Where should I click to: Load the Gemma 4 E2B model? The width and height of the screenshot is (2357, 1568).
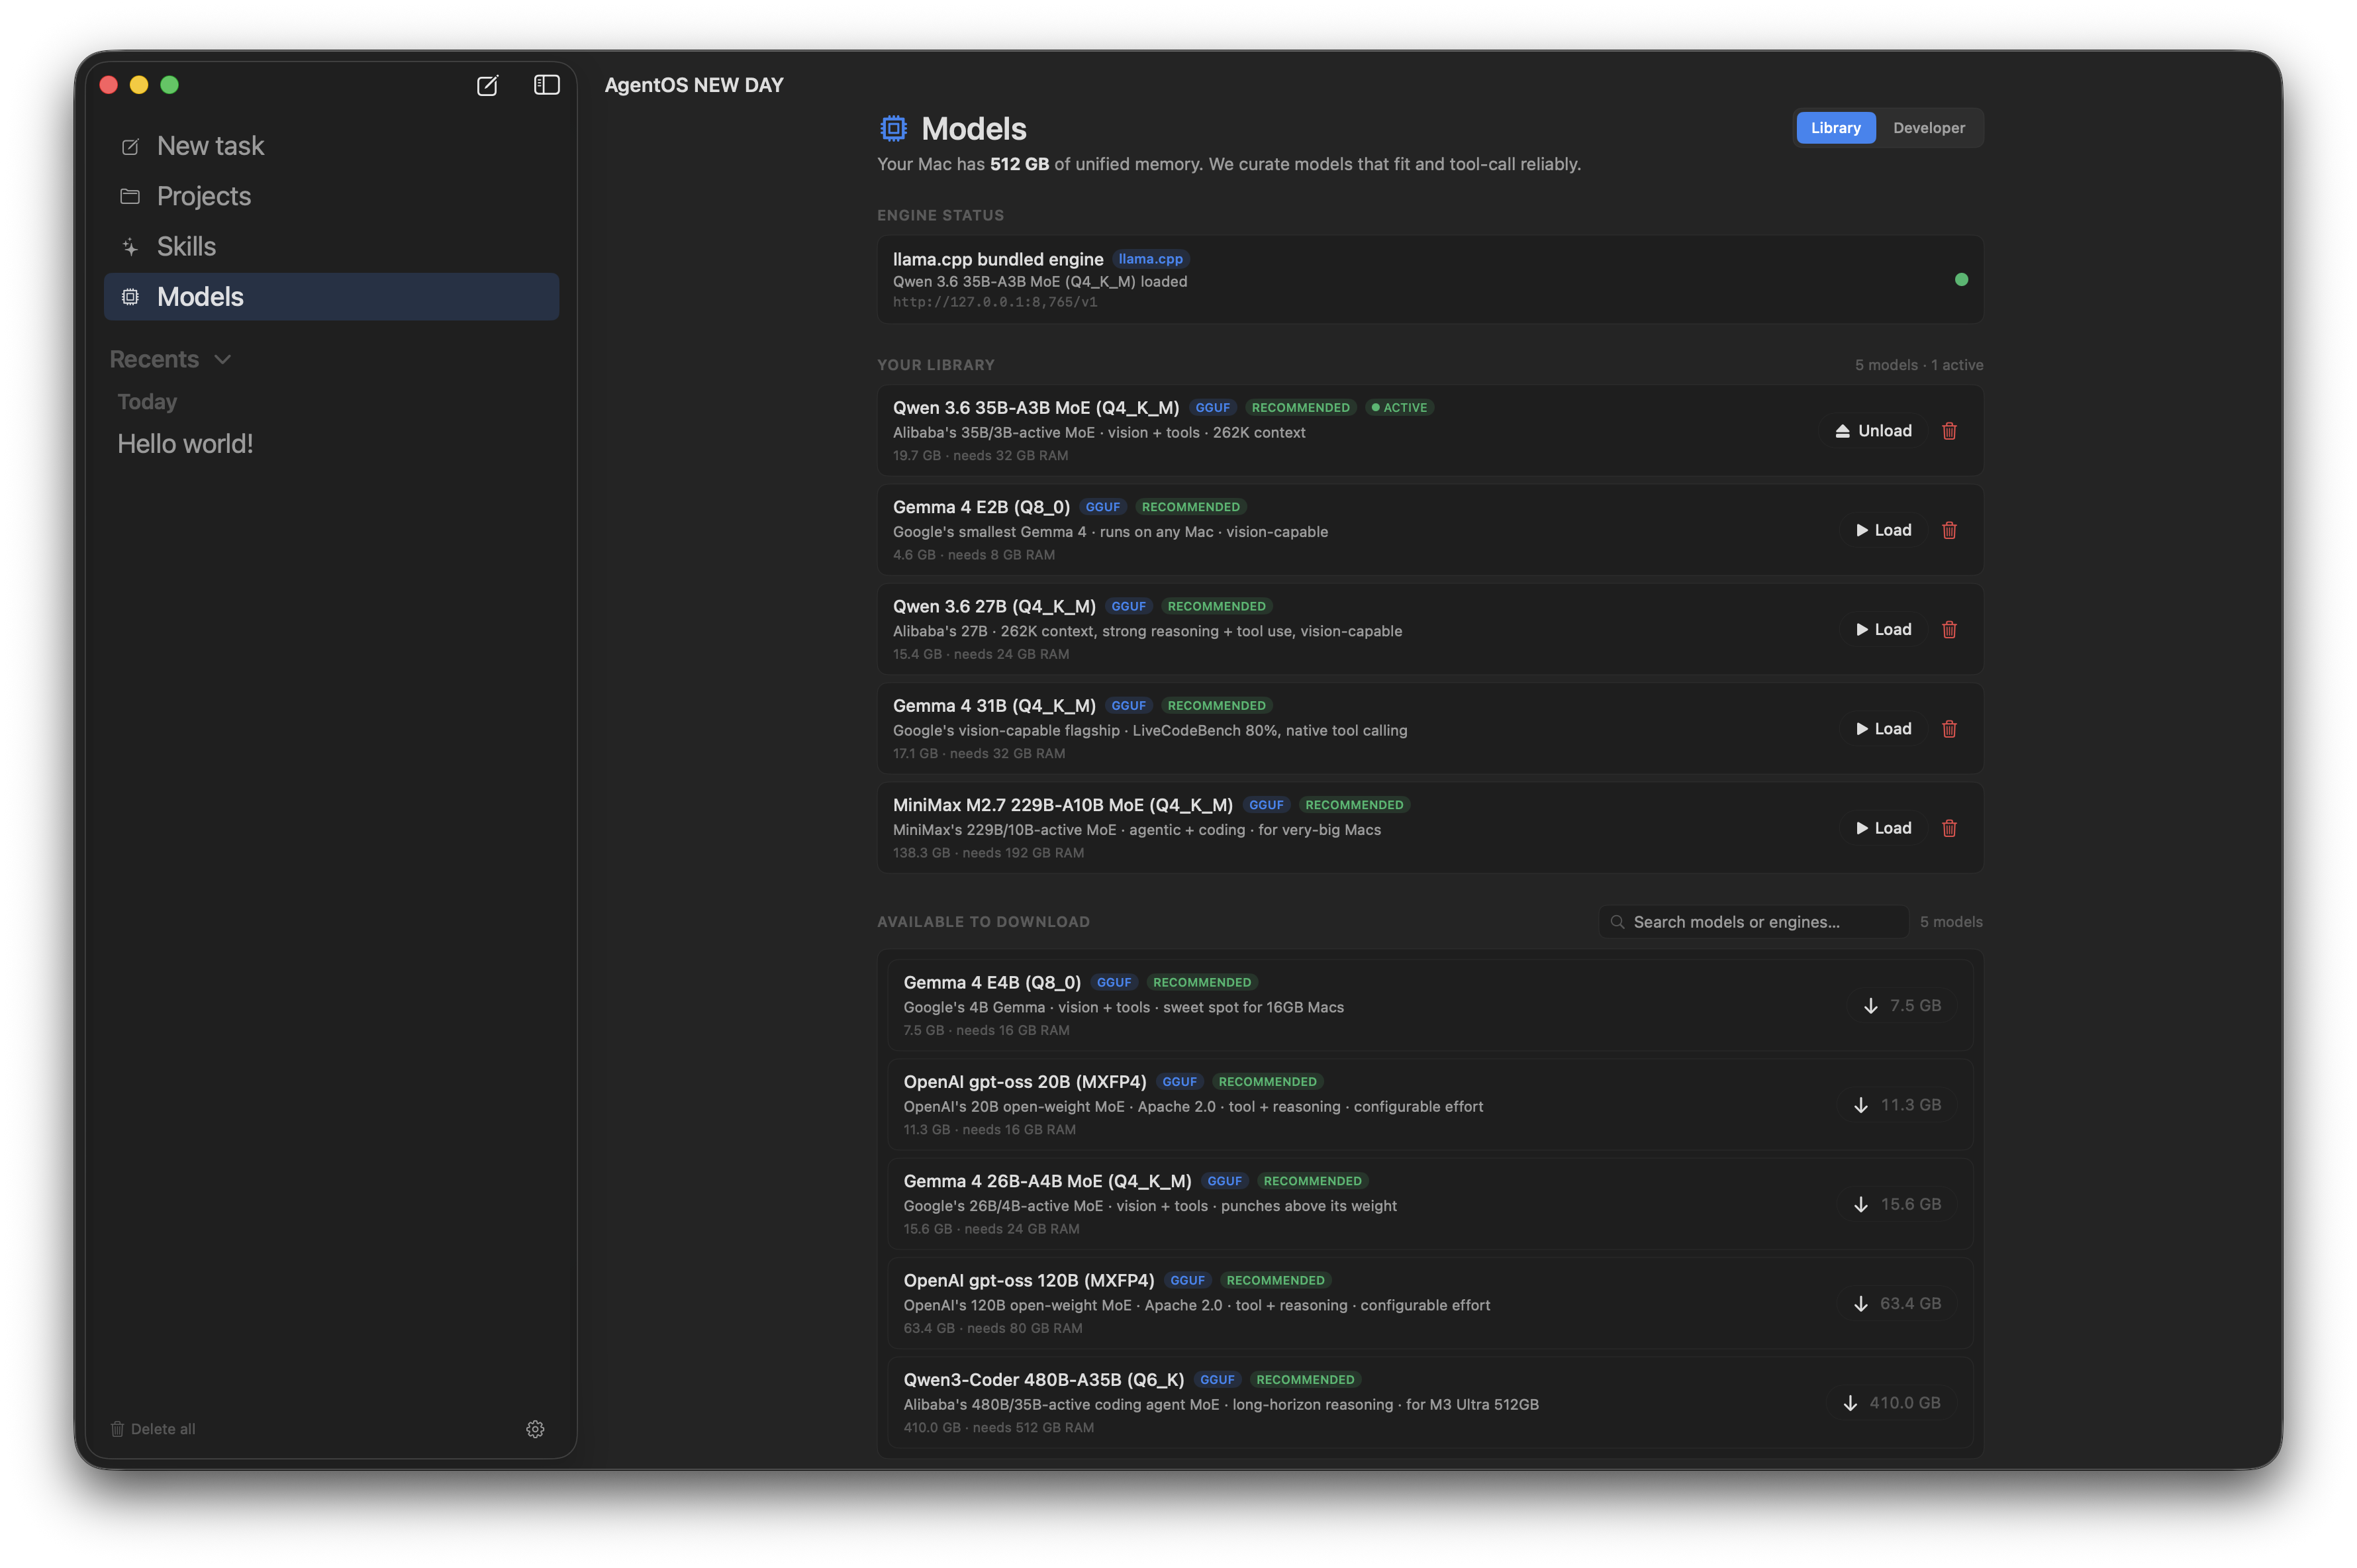[1883, 530]
